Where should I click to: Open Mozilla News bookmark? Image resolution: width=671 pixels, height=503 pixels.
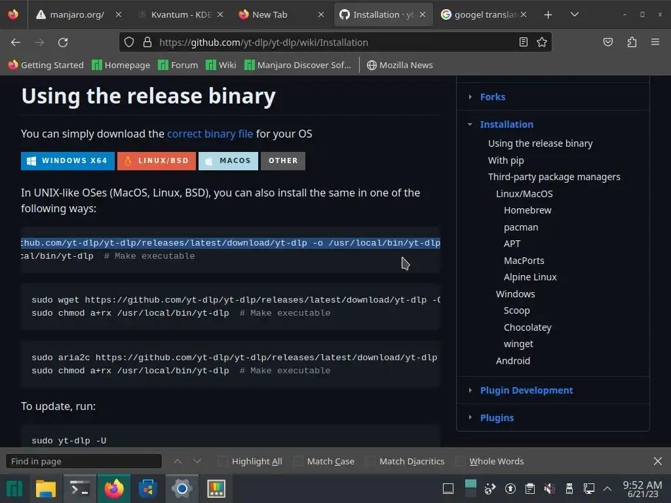pyautogui.click(x=400, y=65)
